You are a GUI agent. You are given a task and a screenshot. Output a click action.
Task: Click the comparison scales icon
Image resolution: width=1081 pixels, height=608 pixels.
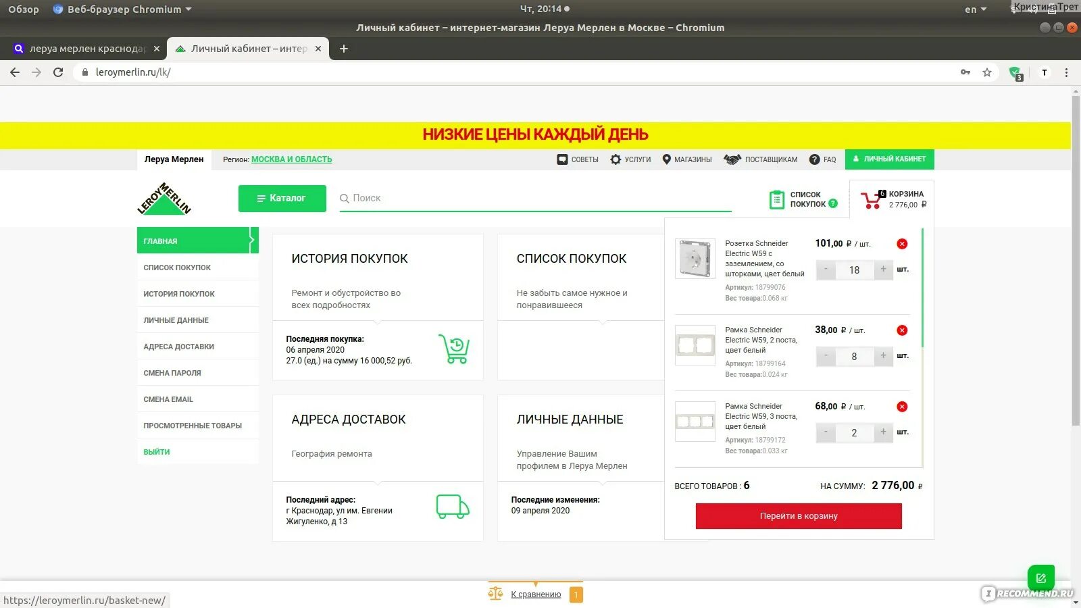[495, 594]
